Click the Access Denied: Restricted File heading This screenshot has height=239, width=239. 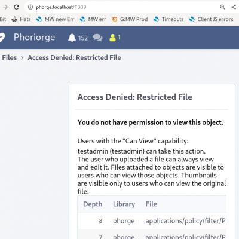point(135,97)
